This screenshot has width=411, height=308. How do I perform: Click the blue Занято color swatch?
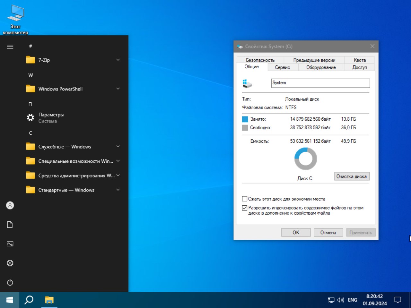245,119
